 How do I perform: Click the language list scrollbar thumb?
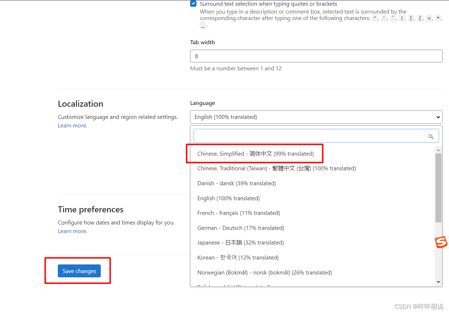[x=439, y=188]
